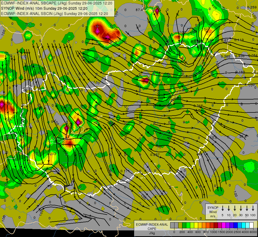The width and height of the screenshot is (258, 237).
Task: Click the 100 m/s arrow in wind legend
Action: click(253, 208)
